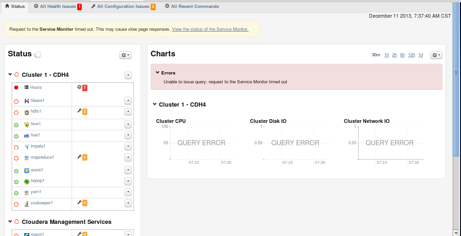
Task: Collapse the Errors section in Charts
Action: [158, 73]
